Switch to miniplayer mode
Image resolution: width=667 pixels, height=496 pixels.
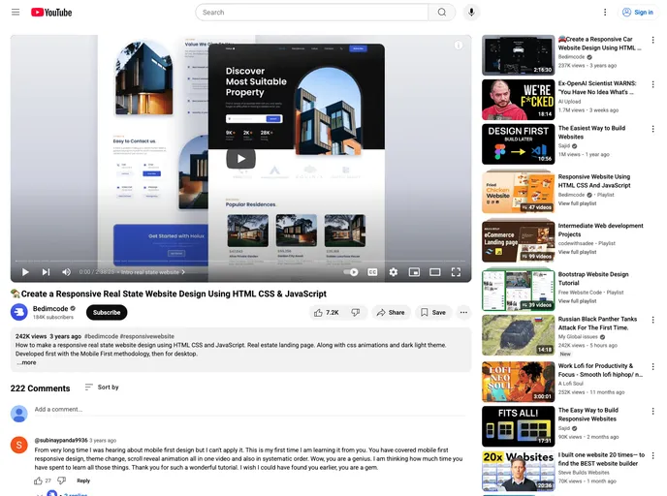pyautogui.click(x=414, y=272)
